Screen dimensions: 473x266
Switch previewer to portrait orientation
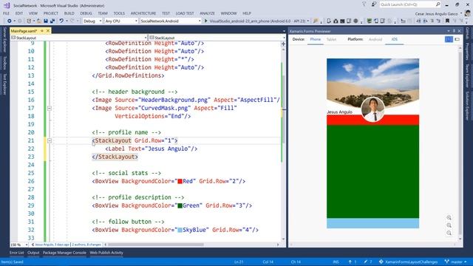[x=449, y=39]
